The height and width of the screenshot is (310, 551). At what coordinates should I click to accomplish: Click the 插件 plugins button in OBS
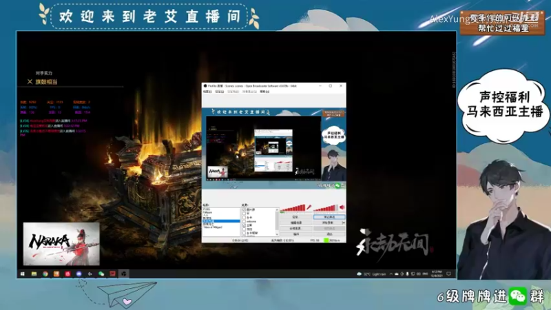pos(296,234)
